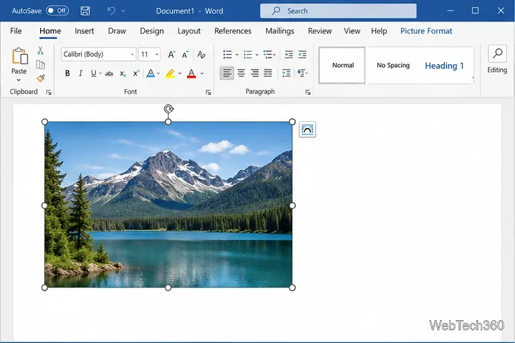The height and width of the screenshot is (343, 515).
Task: Open the highlight color dropdown arrow
Action: point(180,74)
